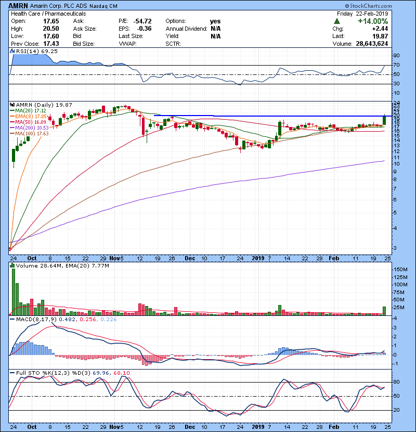This screenshot has height=432, width=416.
Task: Click the last green volume bar on Feb 22
Action: click(x=384, y=311)
